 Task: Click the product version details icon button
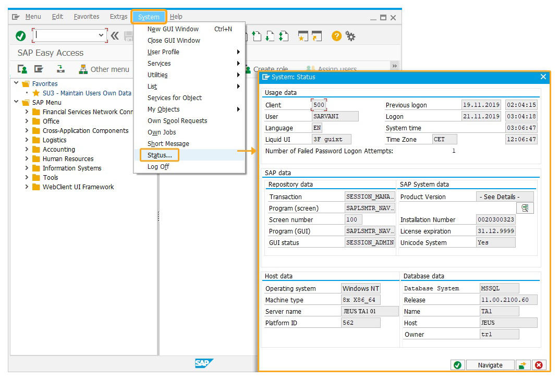pos(525,208)
